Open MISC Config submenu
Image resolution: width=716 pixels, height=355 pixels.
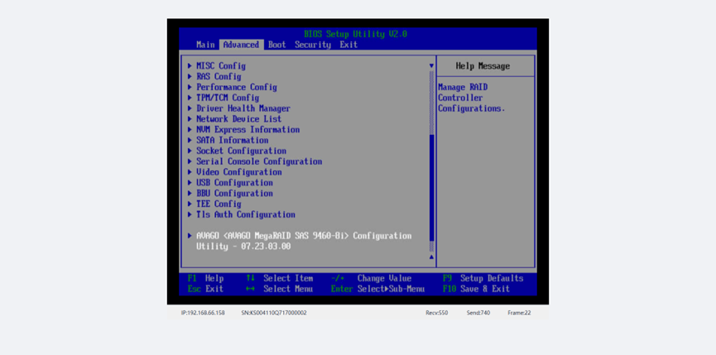pos(220,66)
